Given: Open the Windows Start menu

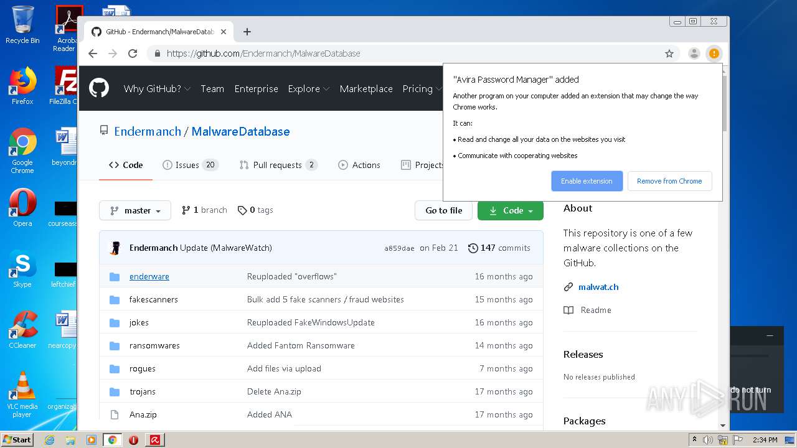Looking at the screenshot, I should pos(17,440).
